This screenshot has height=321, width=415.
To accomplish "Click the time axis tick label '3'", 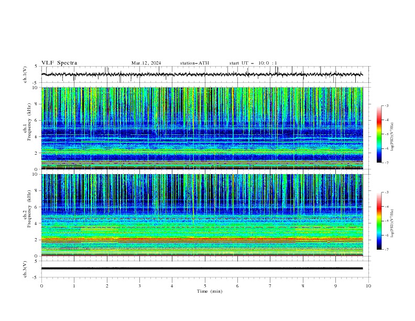I will [139, 286].
